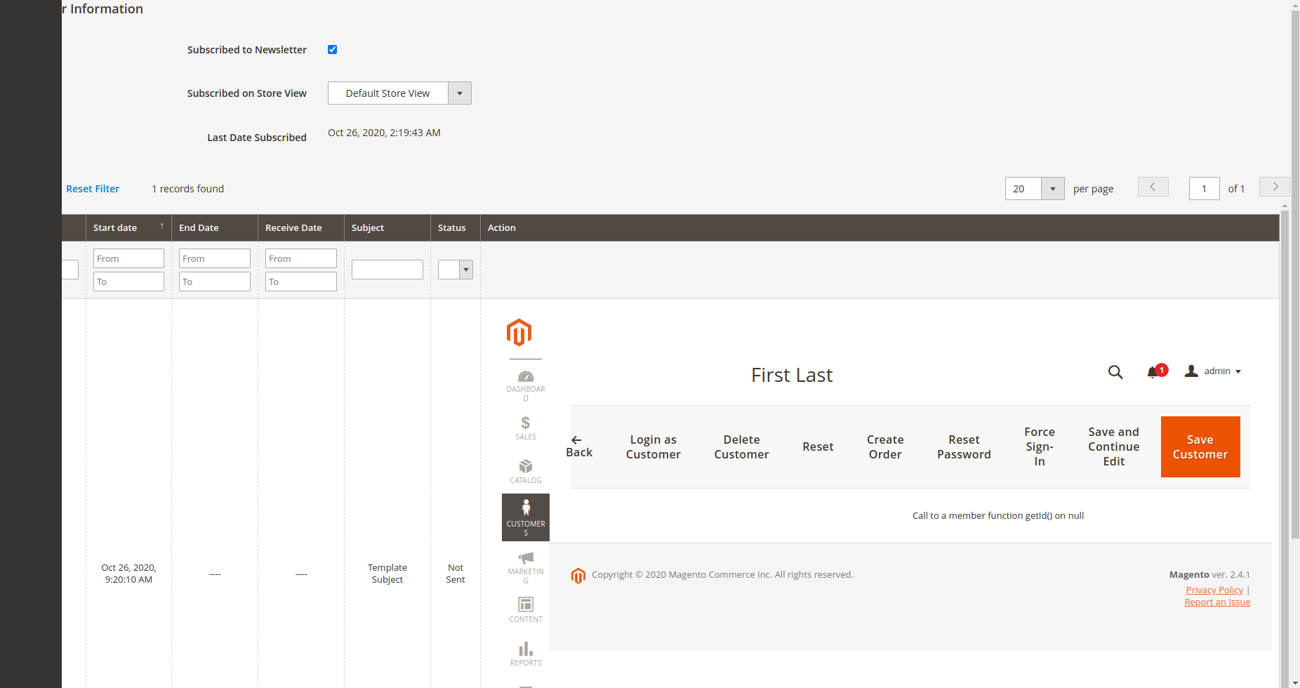Open the Status filter dropdown
Viewport: 1300px width, 688px height.
pyautogui.click(x=456, y=270)
